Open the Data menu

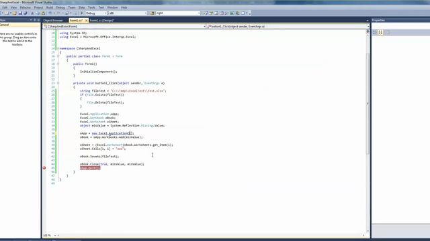pos(82,7)
